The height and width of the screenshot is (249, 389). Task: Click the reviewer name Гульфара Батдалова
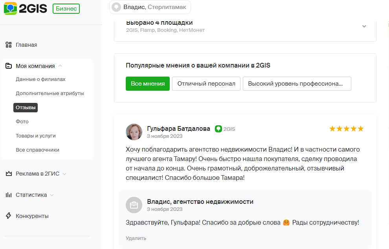pos(178,128)
